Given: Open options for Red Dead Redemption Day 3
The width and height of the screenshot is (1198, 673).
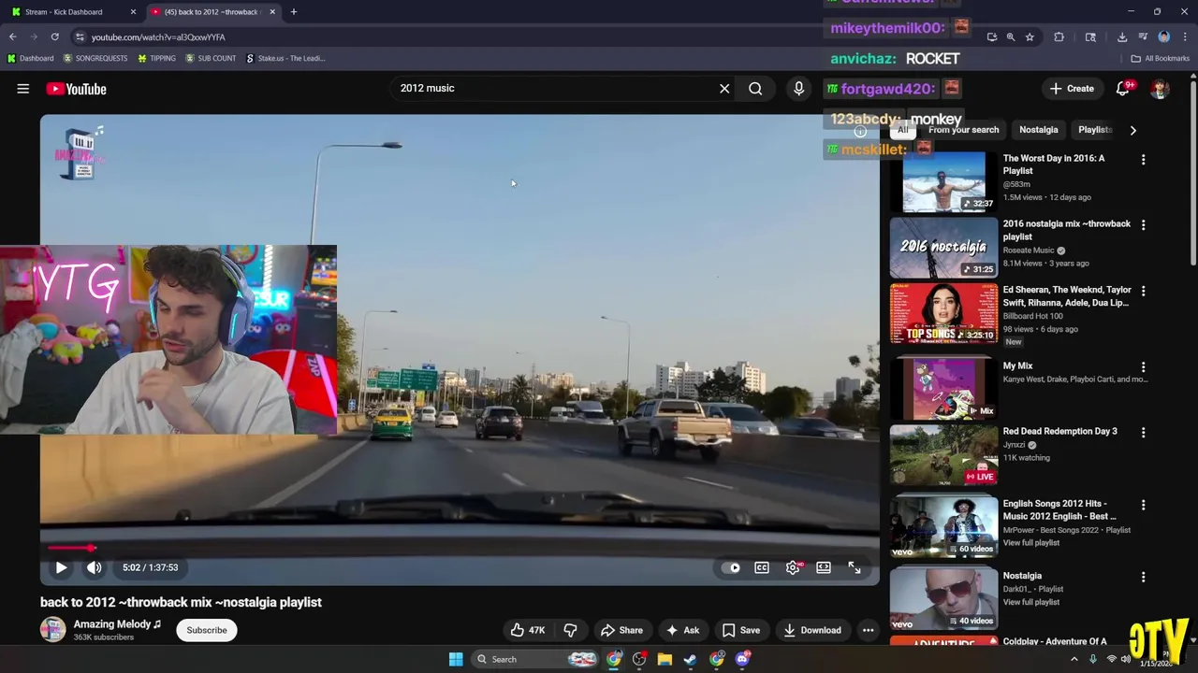Looking at the screenshot, I should [1143, 433].
